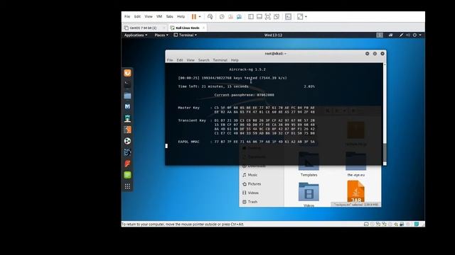Switch to the CentOS 7 64-bit tab
The height and width of the screenshot is (255, 455).
[x=144, y=28]
